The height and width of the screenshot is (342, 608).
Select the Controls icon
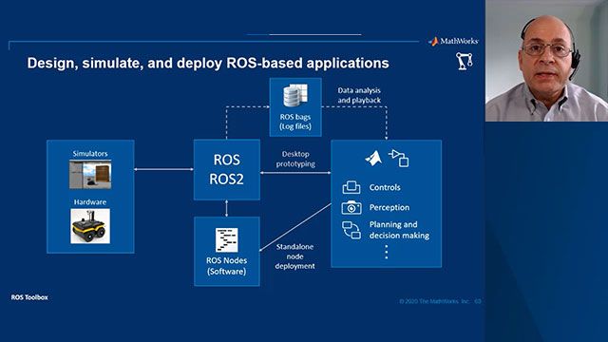(x=351, y=187)
